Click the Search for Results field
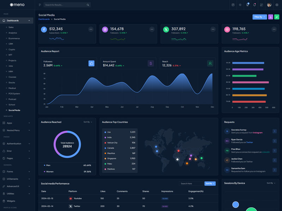Viewport: 282px width, 211px height. [65, 5]
